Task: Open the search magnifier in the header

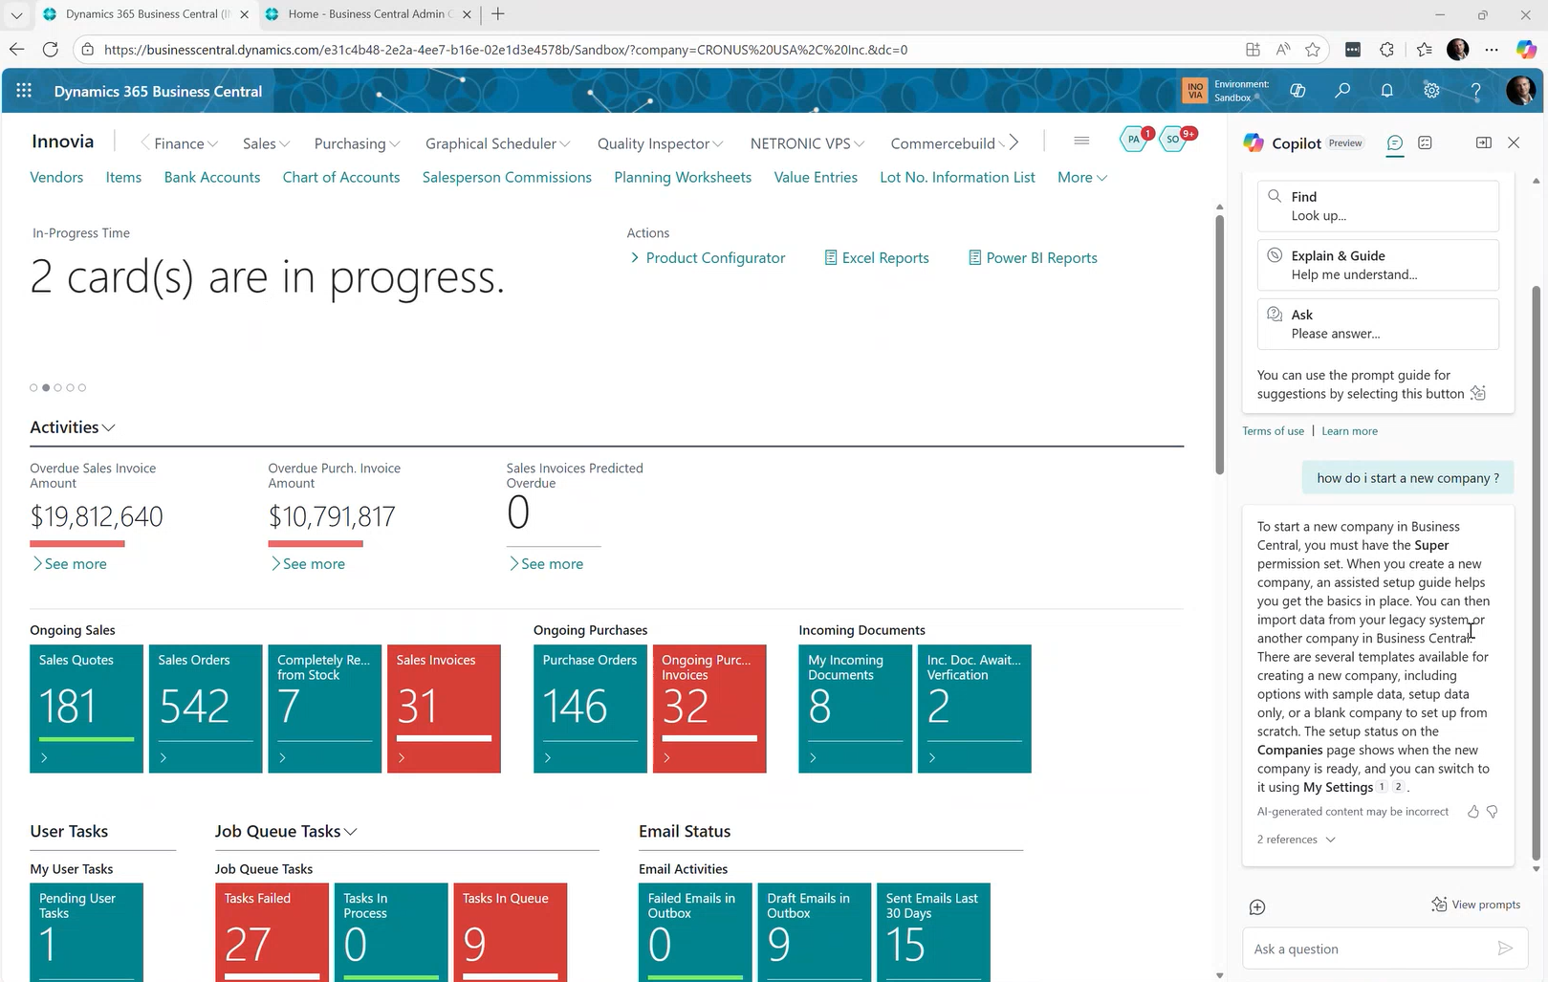Action: [1342, 91]
